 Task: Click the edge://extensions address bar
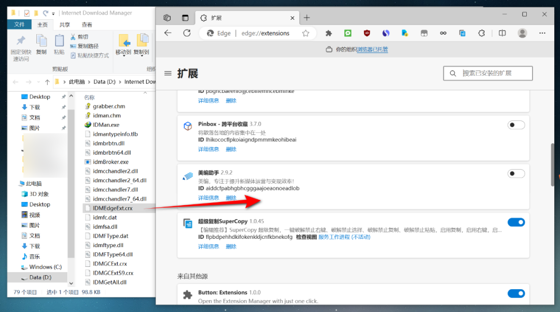265,33
